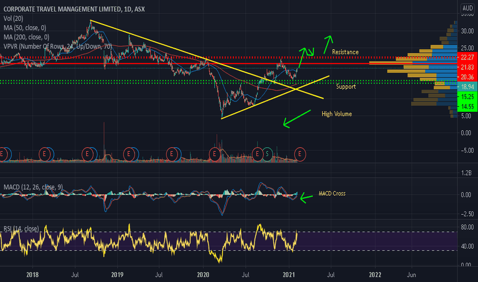Viewport: 478px width, 282px height.
Task: Click the AUD currency button
Action: tap(467, 8)
